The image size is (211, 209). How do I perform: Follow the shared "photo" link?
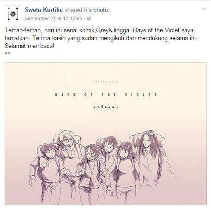[101, 10]
